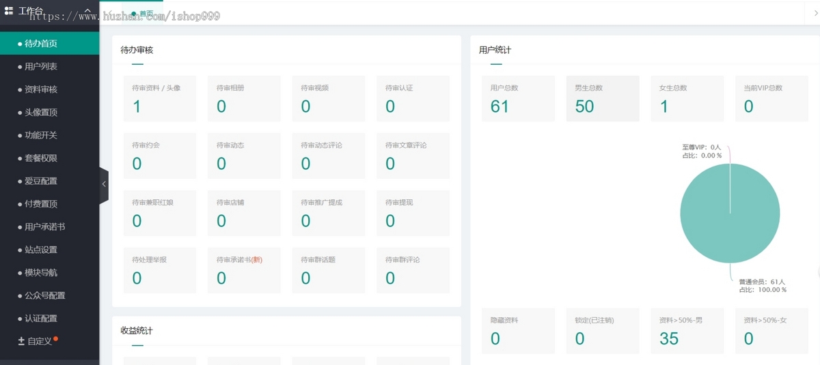Screen dimensions: 820x365
Task: Click the 收益统计 panel title
Action: click(x=137, y=330)
